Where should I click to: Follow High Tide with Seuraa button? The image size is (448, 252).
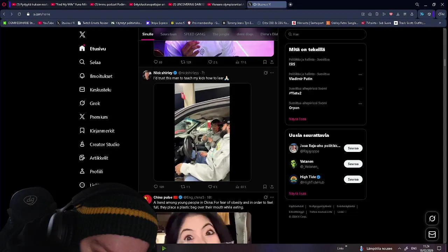coord(353,179)
